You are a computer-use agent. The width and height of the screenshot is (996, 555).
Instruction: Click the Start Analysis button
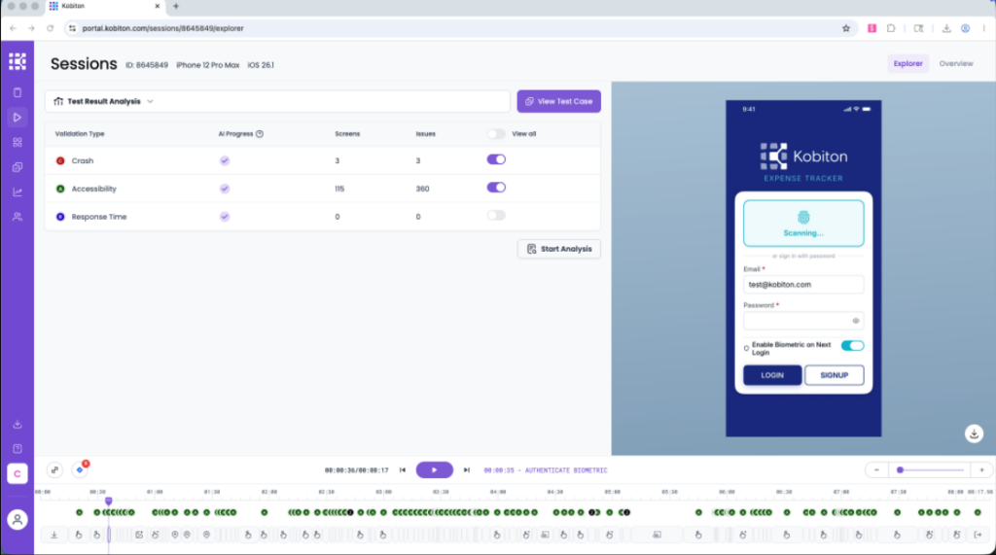[559, 249]
